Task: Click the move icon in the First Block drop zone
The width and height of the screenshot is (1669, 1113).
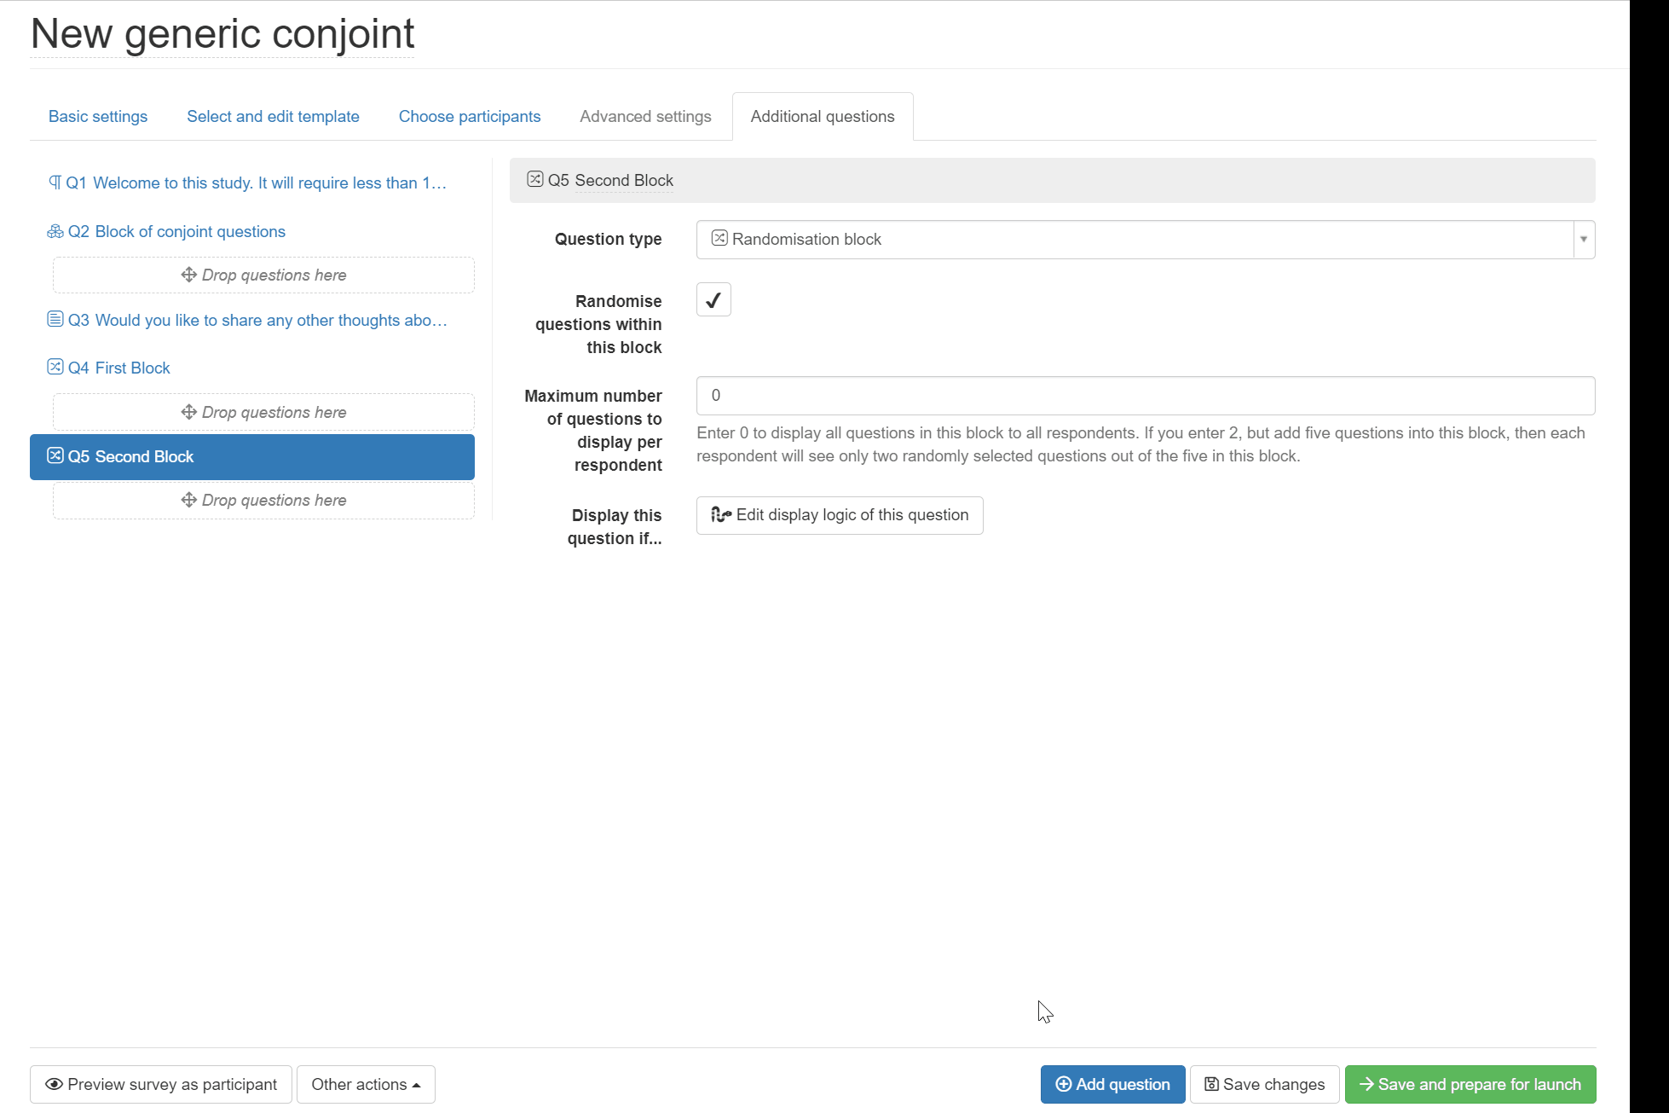Action: (x=189, y=412)
